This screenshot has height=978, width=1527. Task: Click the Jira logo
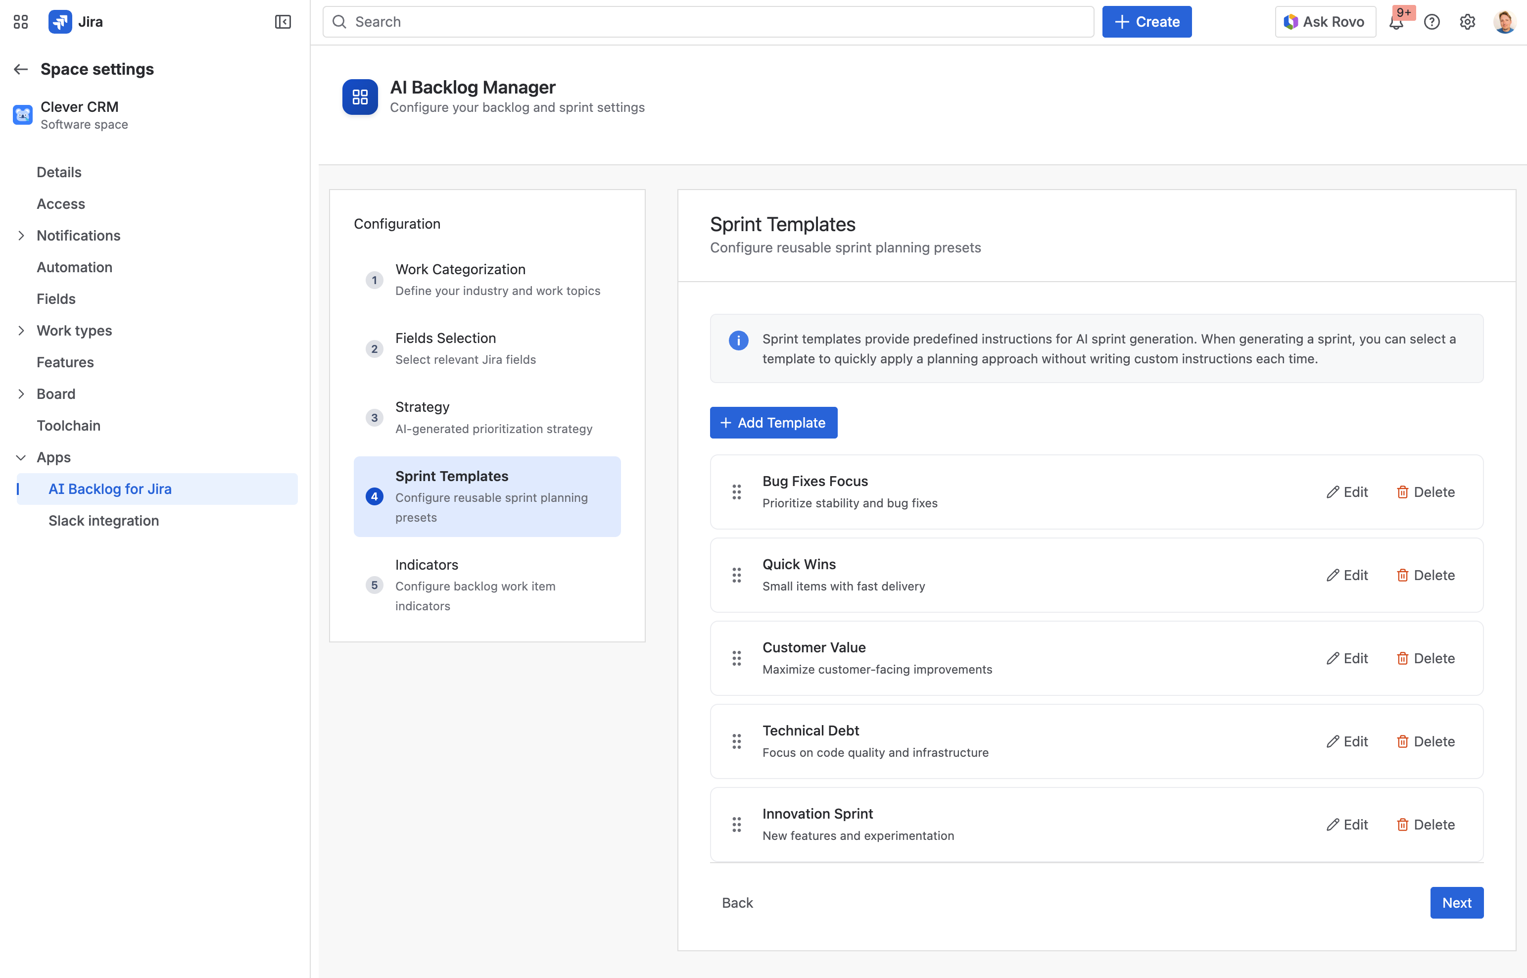pyautogui.click(x=60, y=21)
